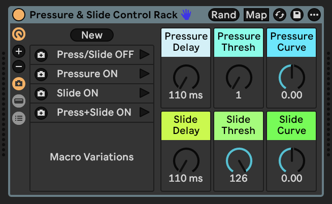Click the plus button to add macros
The image size is (332, 204).
(x=19, y=52)
